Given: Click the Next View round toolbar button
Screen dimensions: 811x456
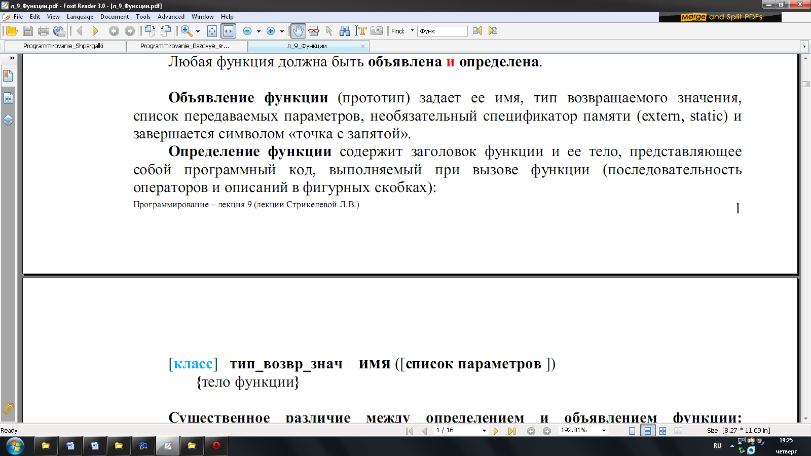Looking at the screenshot, I should 130,31.
